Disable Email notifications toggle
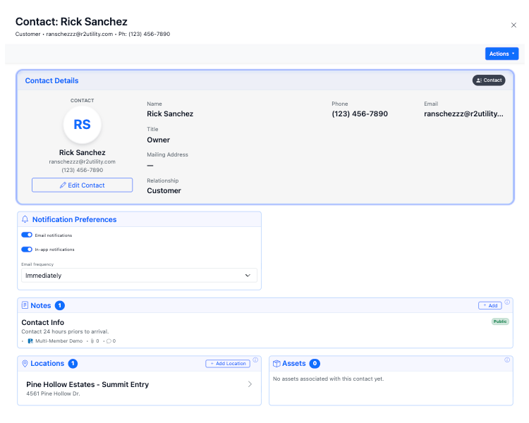 pos(27,235)
